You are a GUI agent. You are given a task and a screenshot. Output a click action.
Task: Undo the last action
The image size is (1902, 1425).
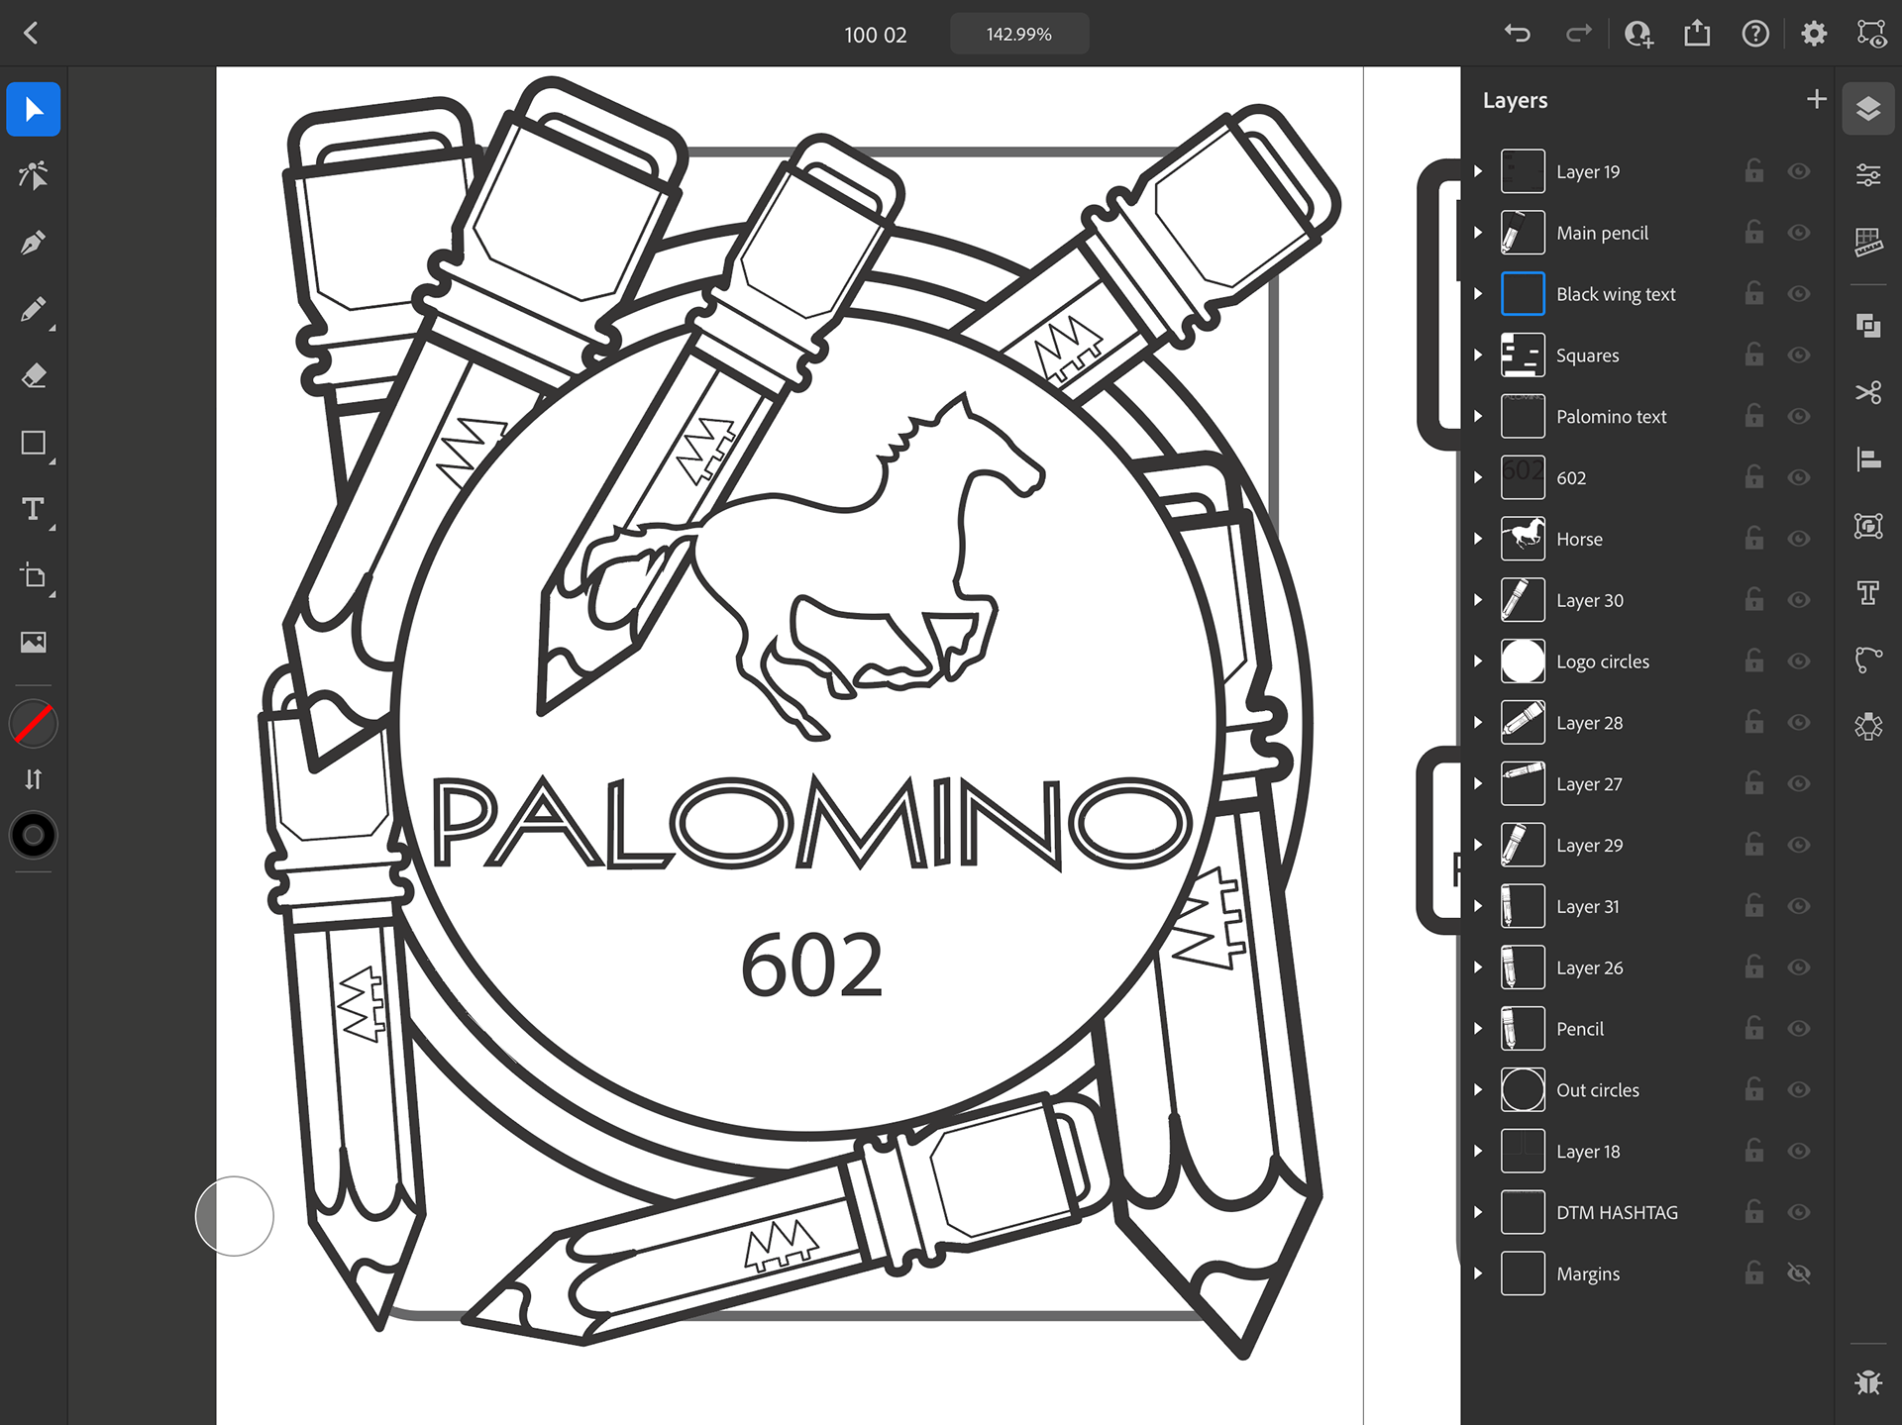pyautogui.click(x=1518, y=34)
